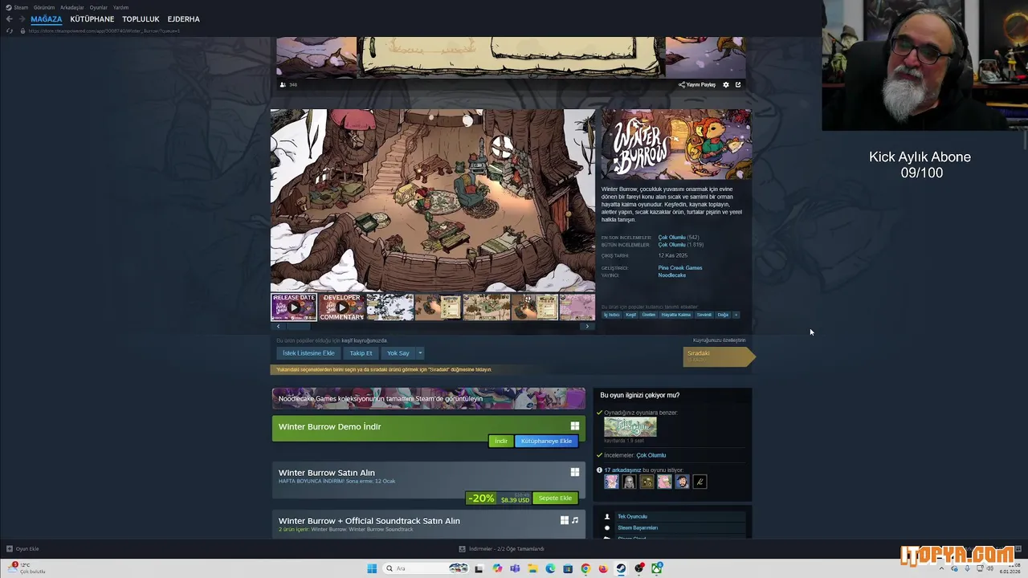1028x578 pixels.
Task: Click Sepete Ekle for Winter Burrow
Action: [x=555, y=498]
